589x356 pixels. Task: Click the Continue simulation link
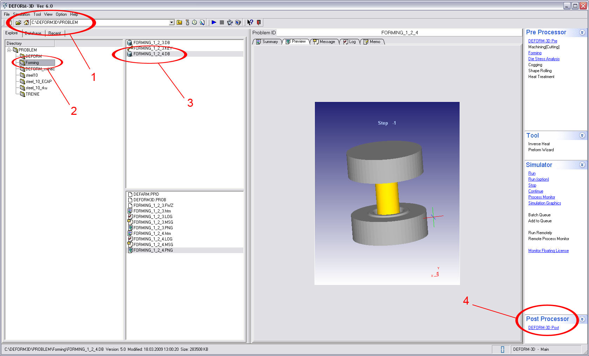535,191
